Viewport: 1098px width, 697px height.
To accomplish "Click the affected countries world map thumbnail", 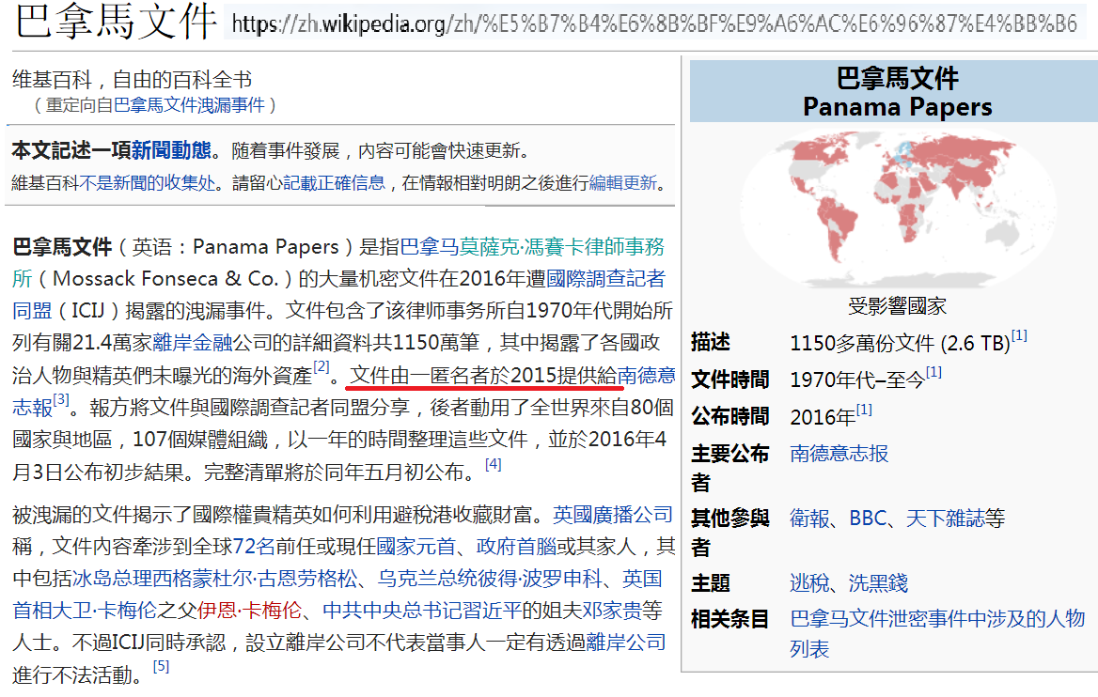I will (x=898, y=209).
